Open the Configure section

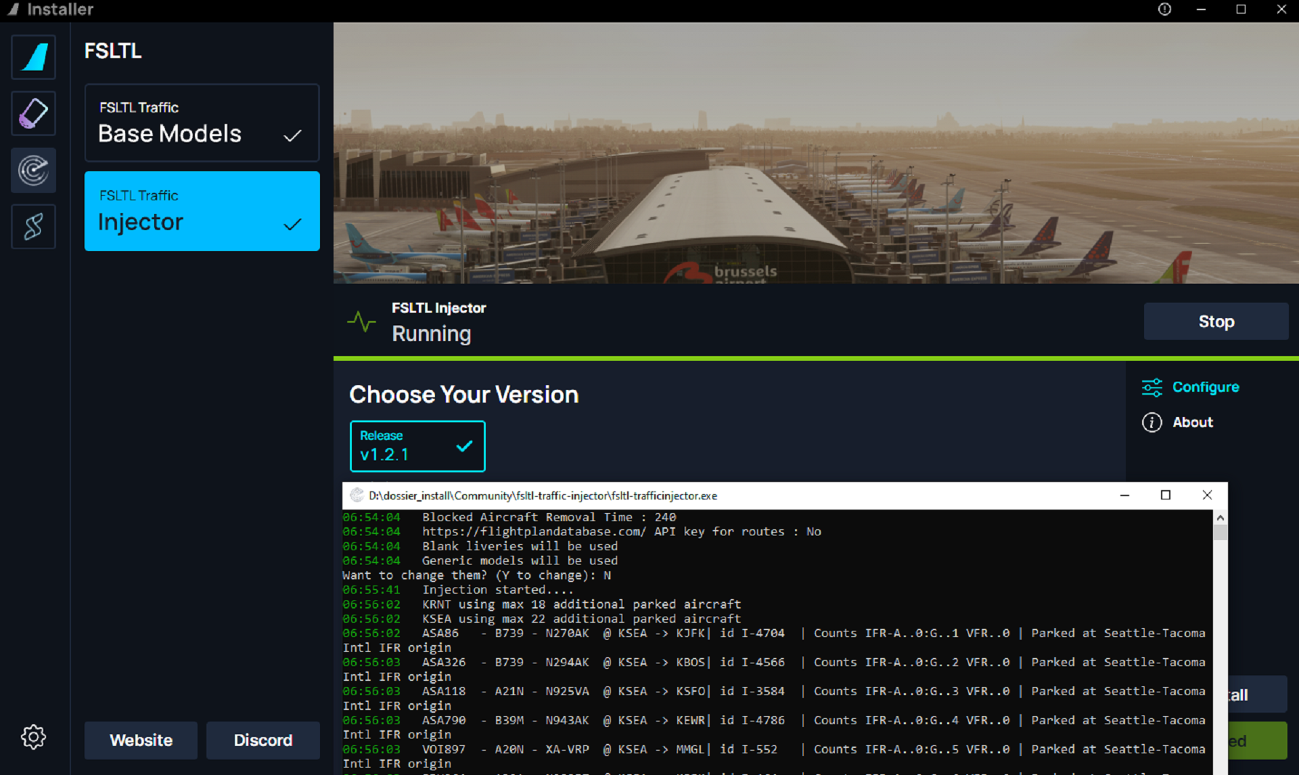pyautogui.click(x=1191, y=387)
